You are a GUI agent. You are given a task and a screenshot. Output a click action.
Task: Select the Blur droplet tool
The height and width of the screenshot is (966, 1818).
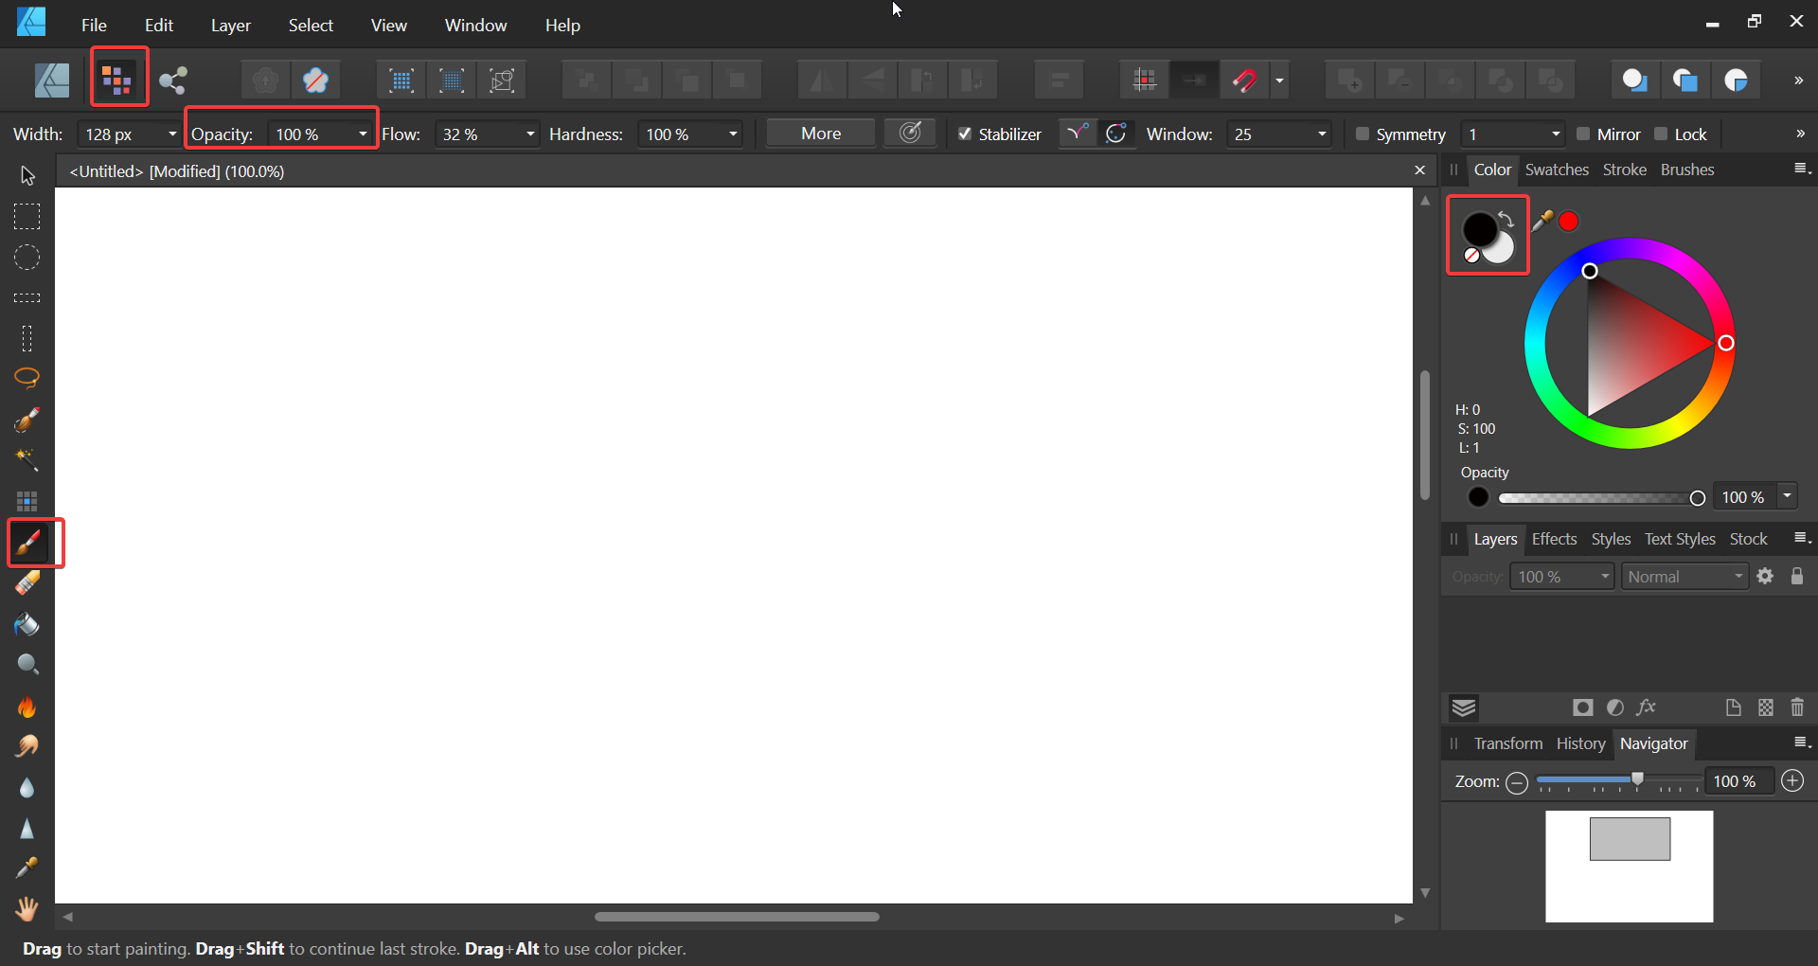coord(27,788)
